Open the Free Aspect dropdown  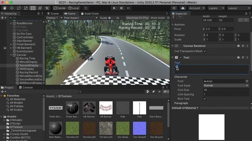(80, 18)
